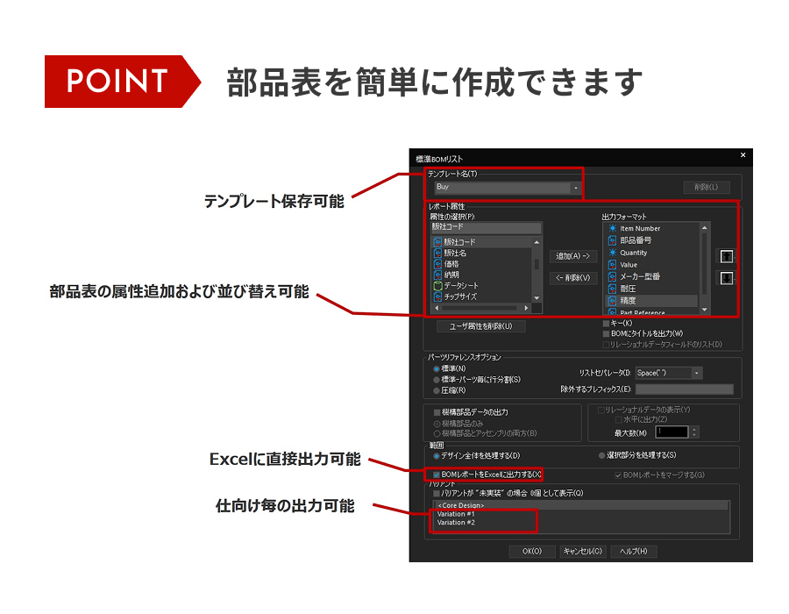789x614 pixels.
Task: Select 選択部分を処理する(S) radio button
Action: (x=601, y=455)
